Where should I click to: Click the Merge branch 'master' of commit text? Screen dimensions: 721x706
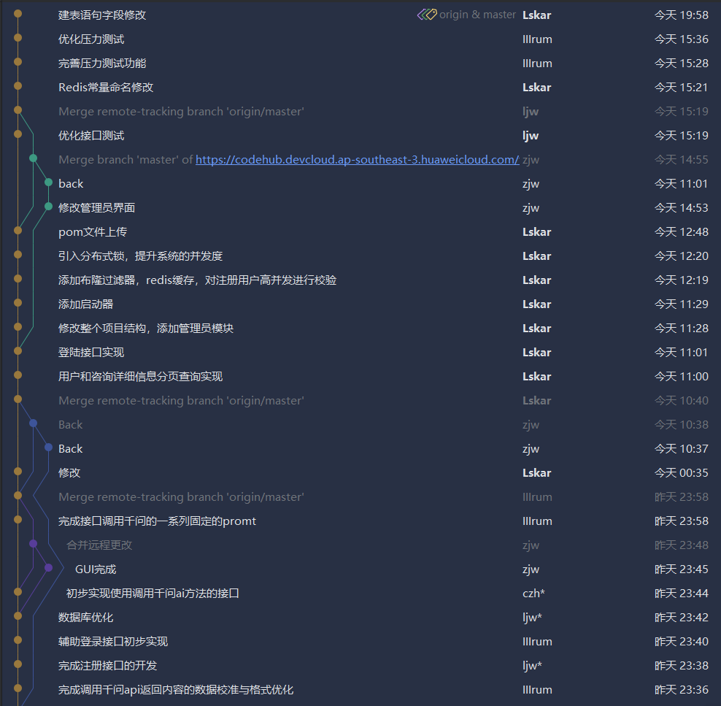[x=126, y=160]
